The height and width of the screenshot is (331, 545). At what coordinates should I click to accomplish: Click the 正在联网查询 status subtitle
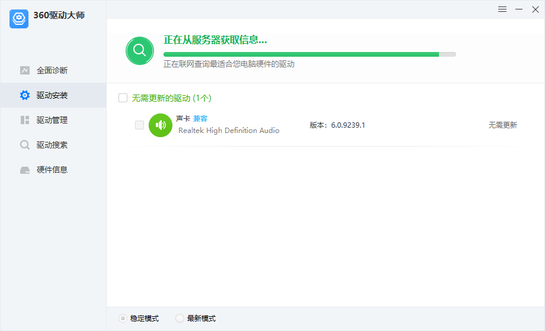coord(229,64)
